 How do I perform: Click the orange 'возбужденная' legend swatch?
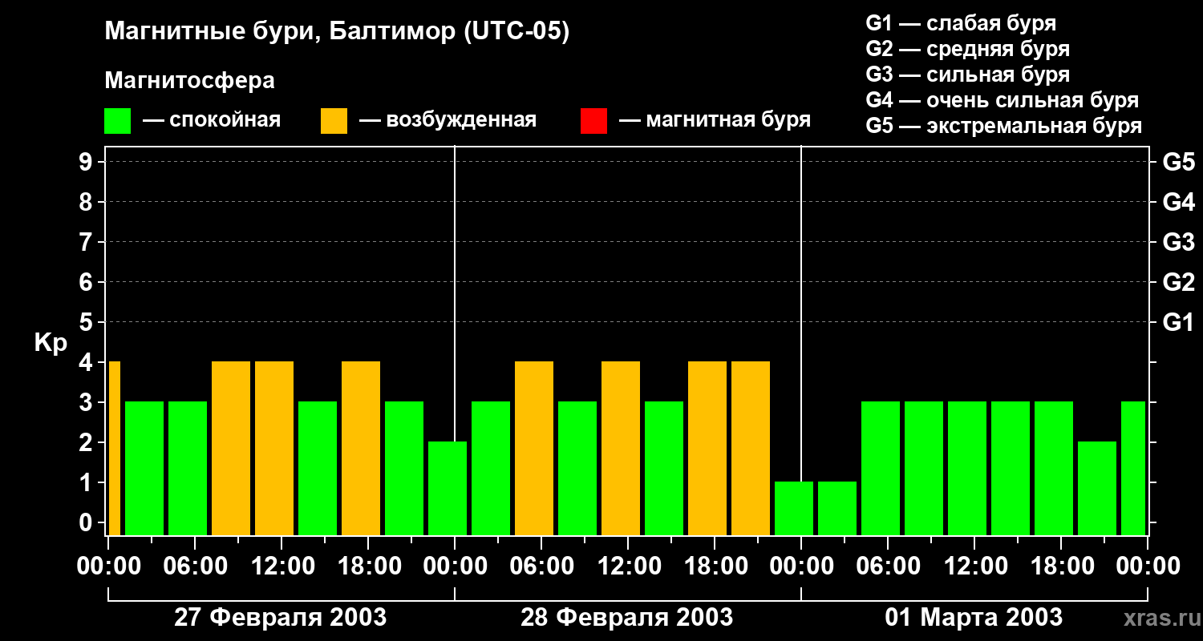pyautogui.click(x=334, y=121)
